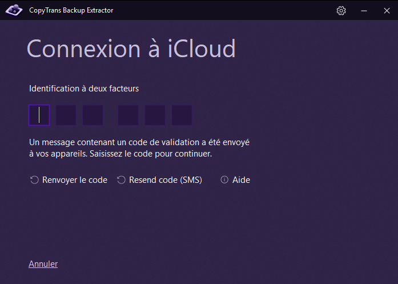Click the CopyTrans Backup Extractor logo icon
This screenshot has width=398, height=284.
tap(14, 10)
